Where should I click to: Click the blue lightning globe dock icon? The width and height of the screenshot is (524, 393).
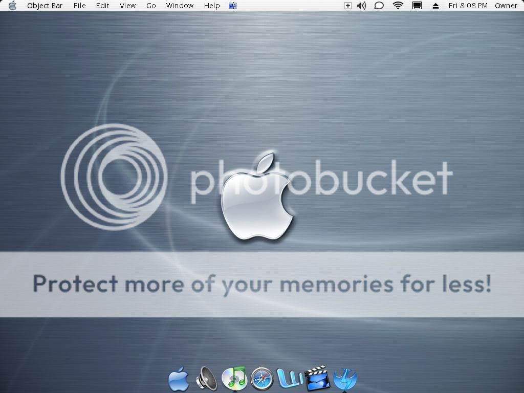click(x=344, y=380)
